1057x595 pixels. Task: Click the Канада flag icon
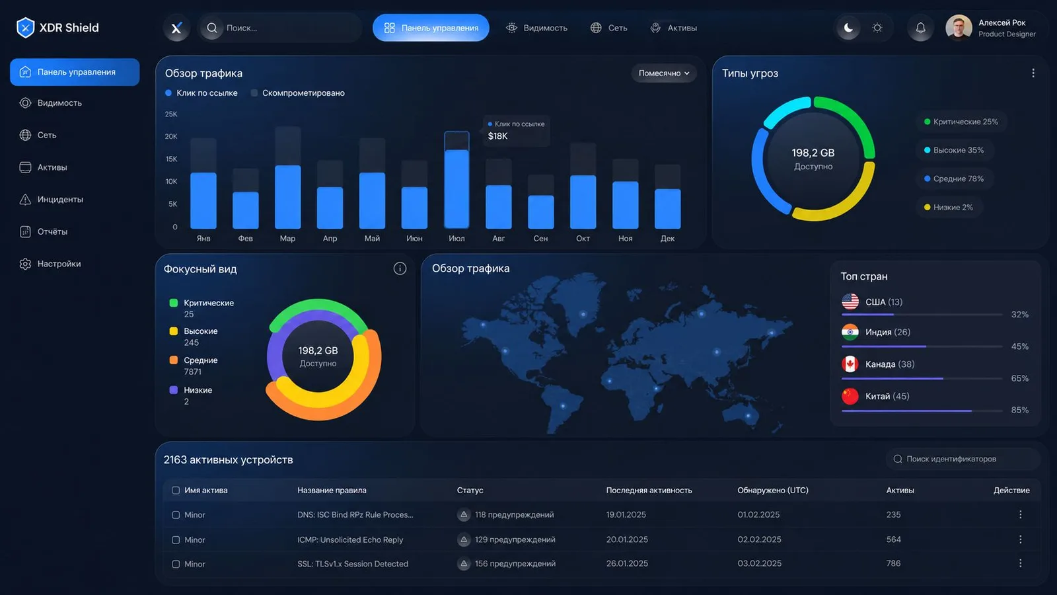click(850, 364)
